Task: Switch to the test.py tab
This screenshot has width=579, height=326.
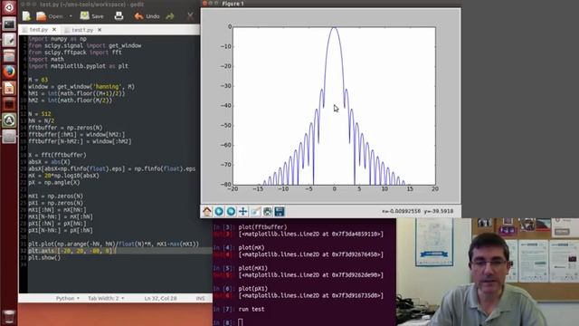Action: (x=39, y=30)
